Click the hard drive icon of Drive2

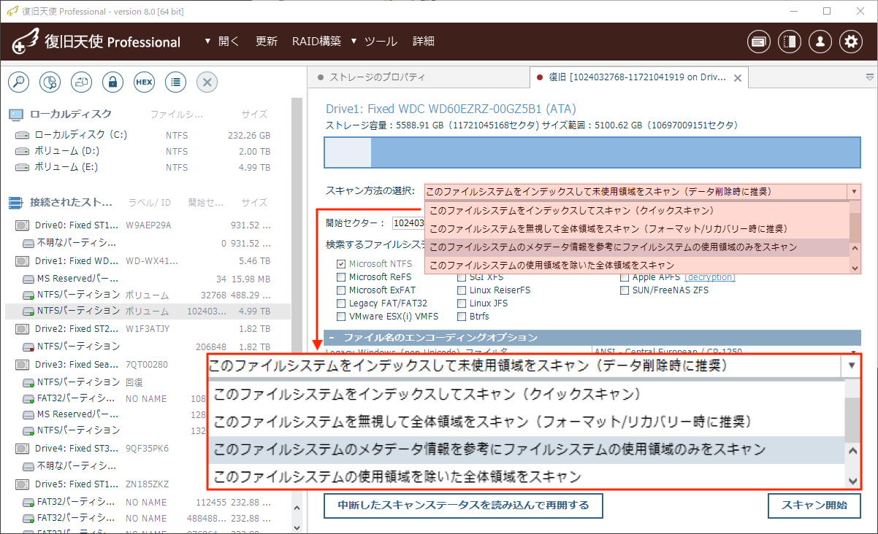[23, 329]
